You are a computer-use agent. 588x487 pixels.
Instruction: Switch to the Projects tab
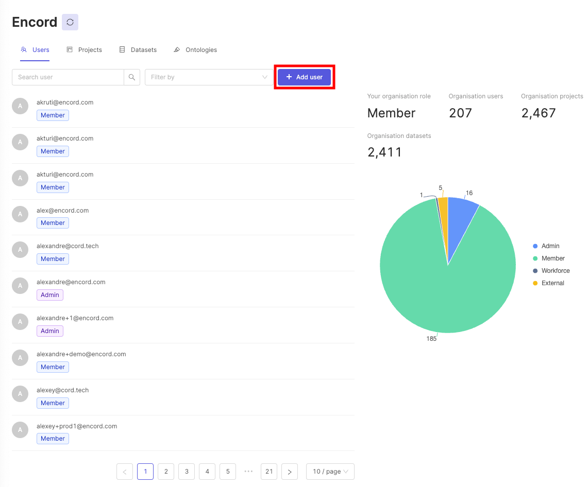click(85, 50)
